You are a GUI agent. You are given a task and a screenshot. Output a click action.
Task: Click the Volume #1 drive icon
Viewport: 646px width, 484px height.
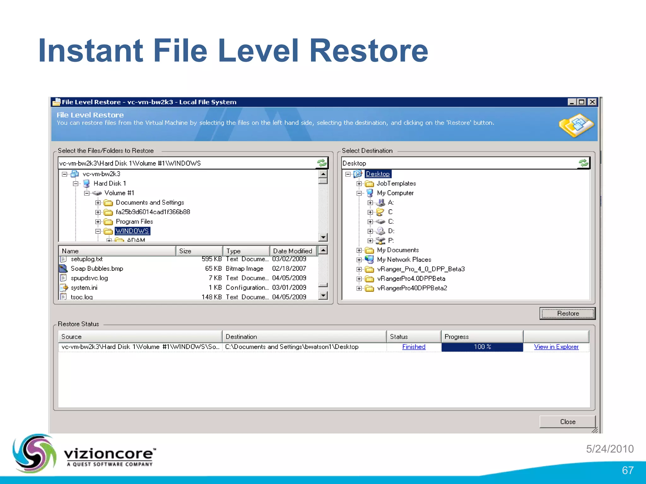pos(97,193)
